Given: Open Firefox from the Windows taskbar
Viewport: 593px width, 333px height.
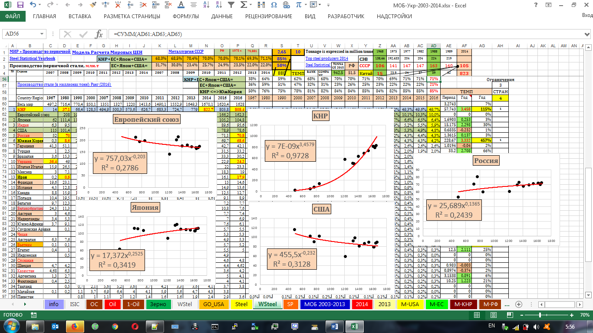Looking at the screenshot, I should pyautogui.click(x=73, y=325).
